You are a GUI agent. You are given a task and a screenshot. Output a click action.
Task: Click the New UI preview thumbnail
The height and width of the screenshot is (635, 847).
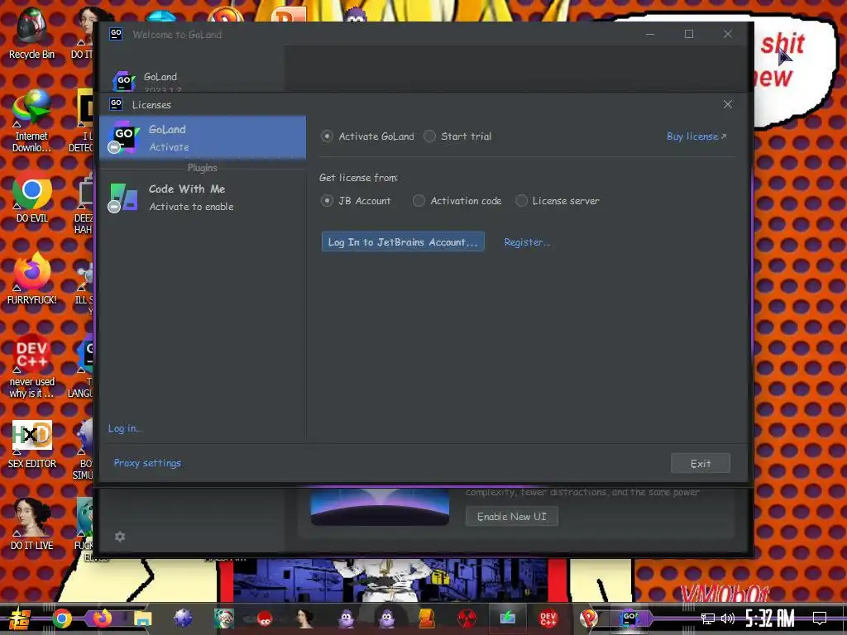(x=380, y=508)
